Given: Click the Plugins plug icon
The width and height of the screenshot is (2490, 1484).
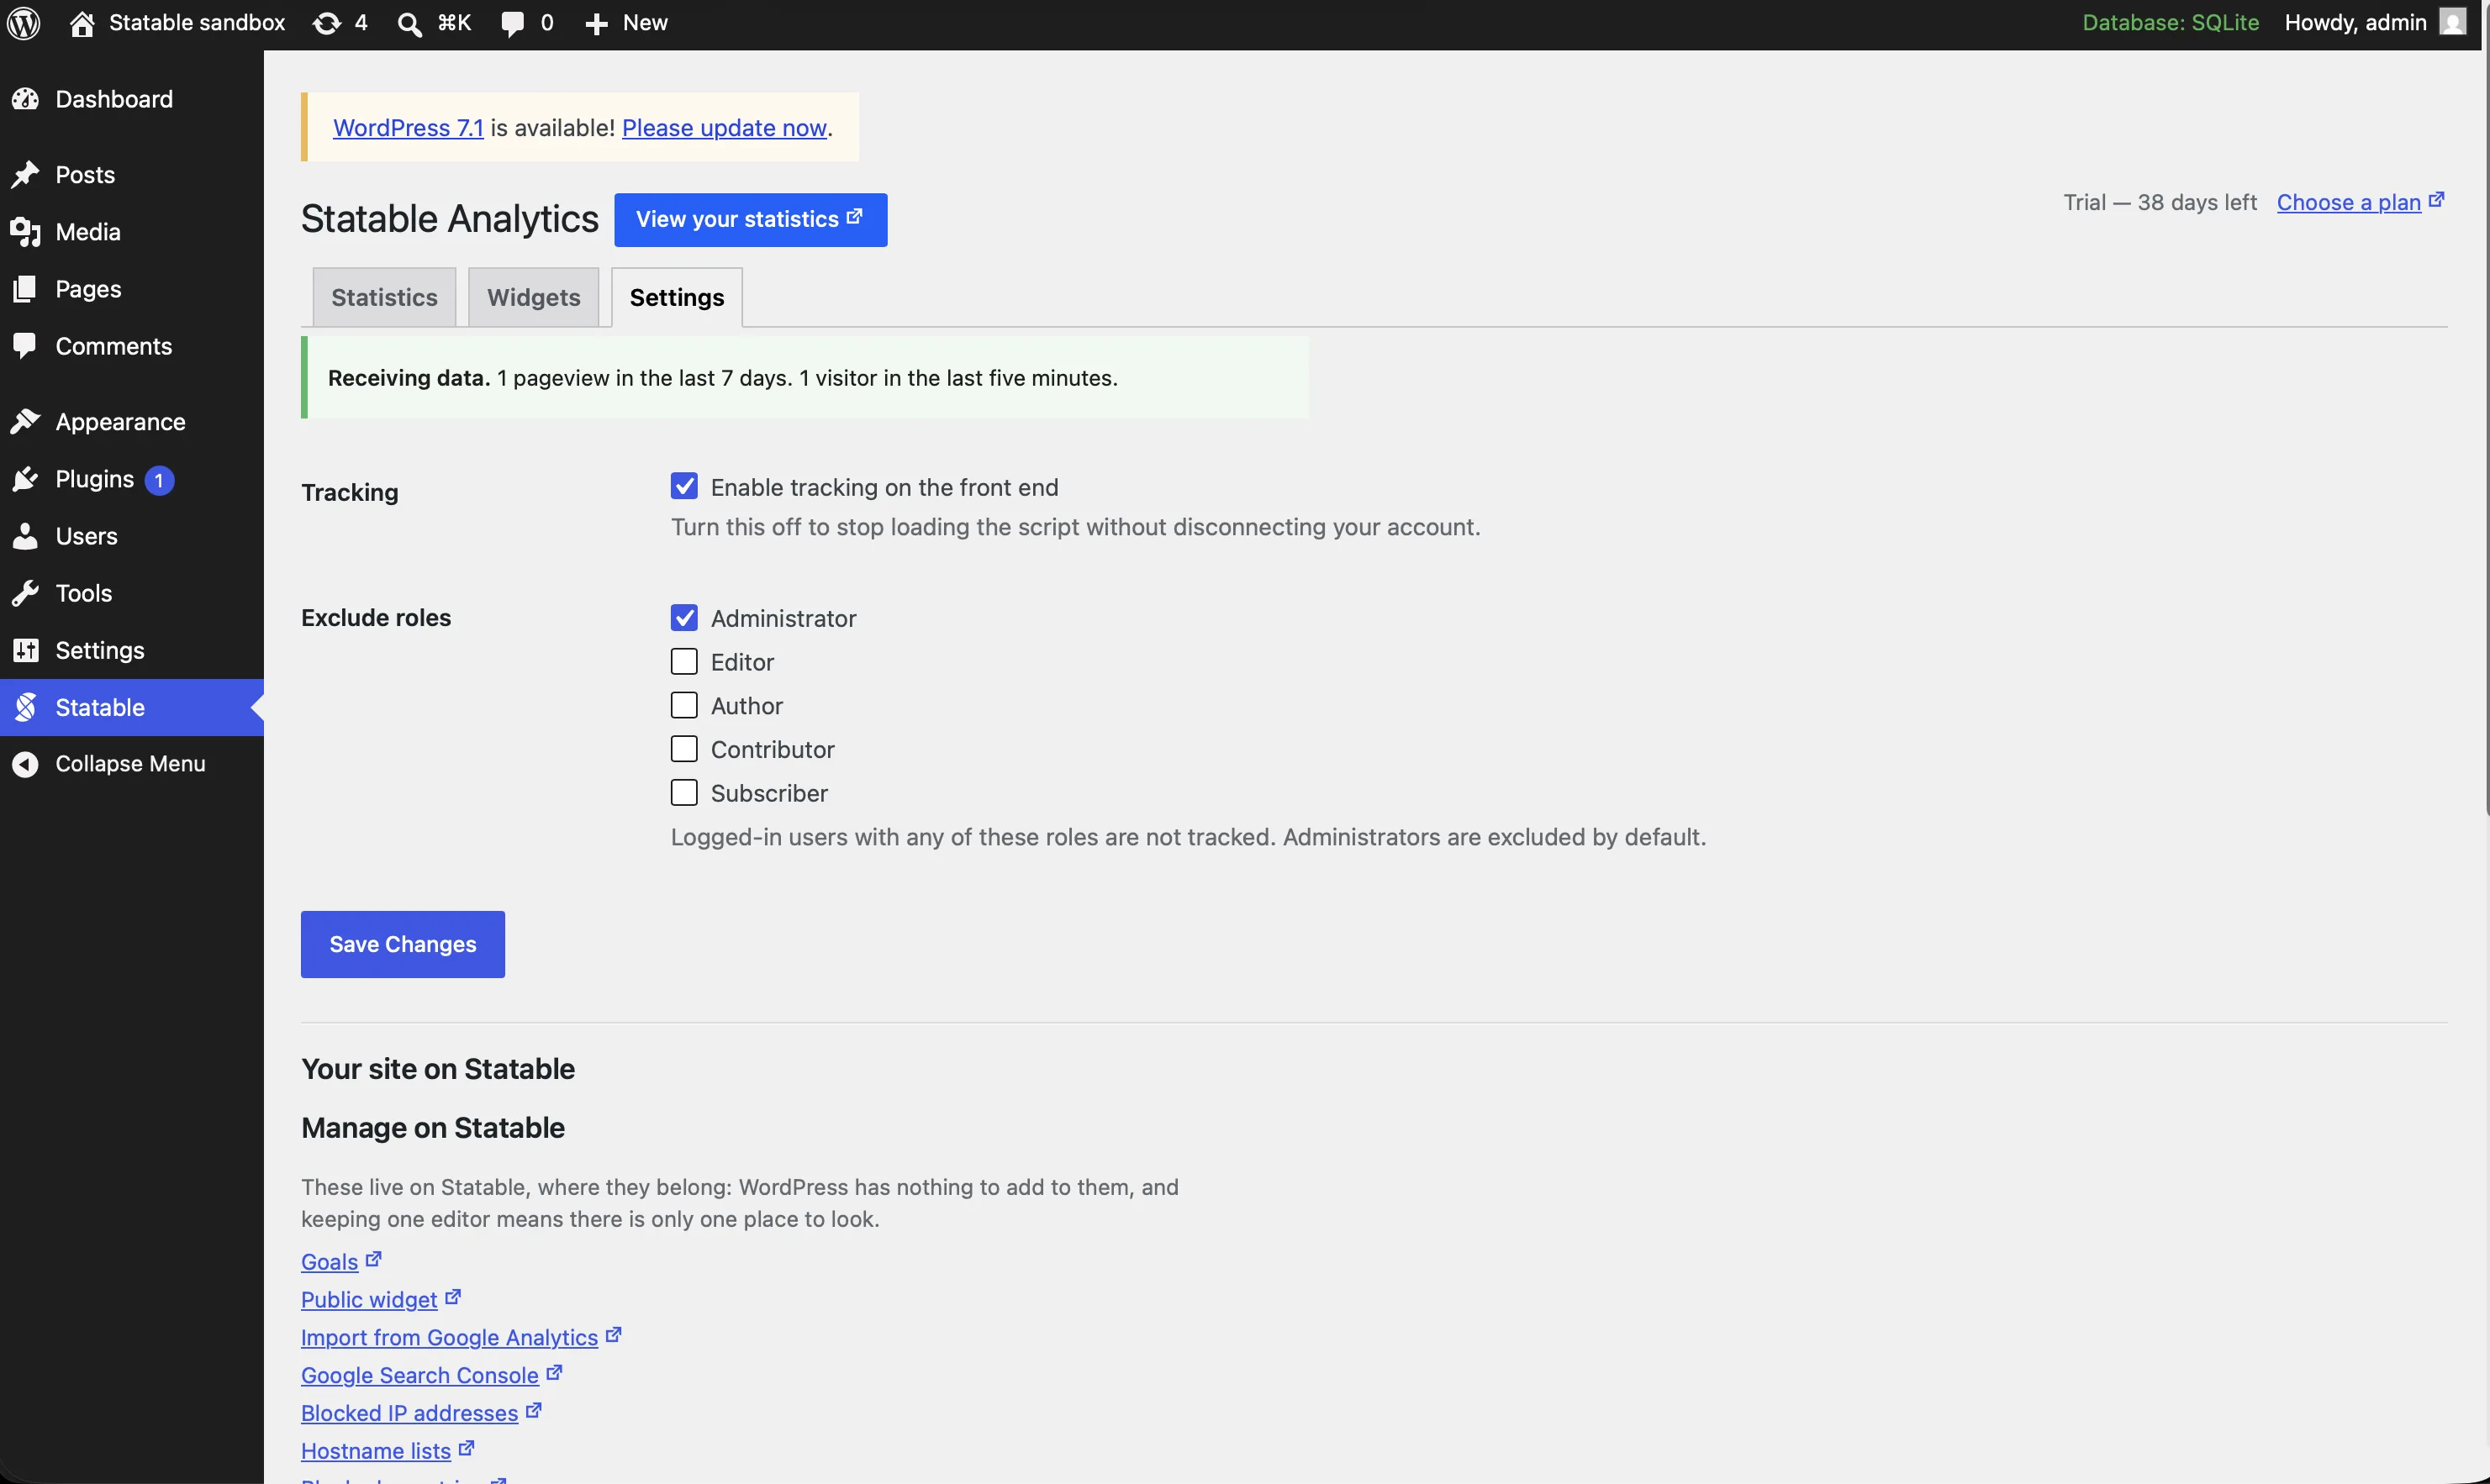Looking at the screenshot, I should click(25, 479).
